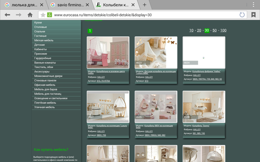
Task: Open a new tab with plus button
Action: [145, 5]
